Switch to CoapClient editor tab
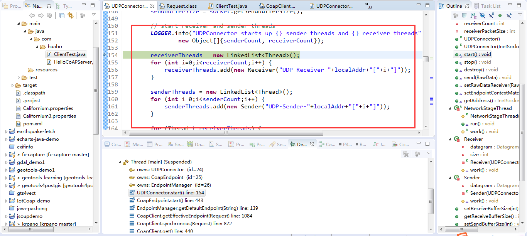Image resolution: width=527 pixels, height=236 pixels. point(277,6)
